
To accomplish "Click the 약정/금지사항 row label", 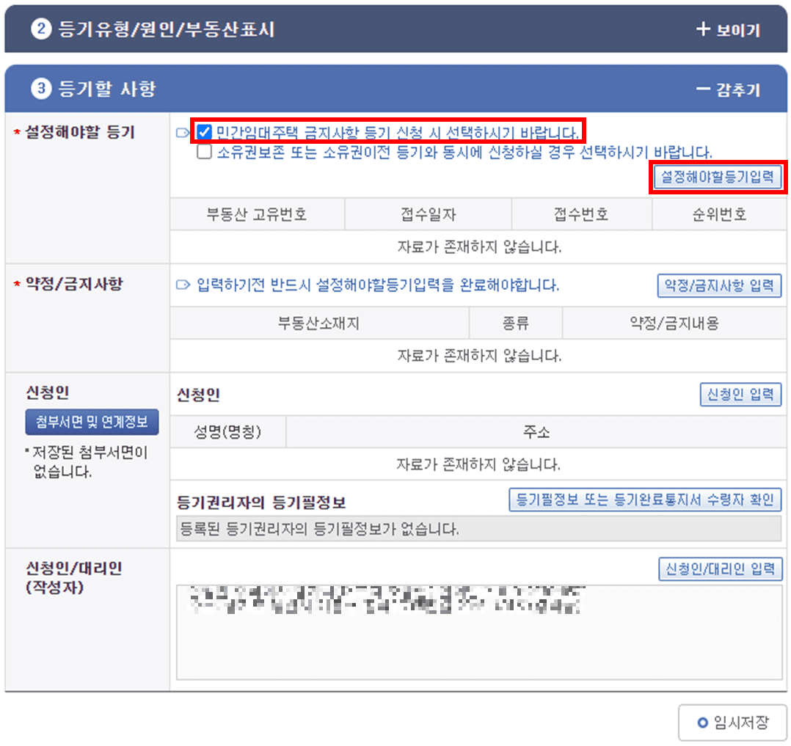I will [x=74, y=284].
